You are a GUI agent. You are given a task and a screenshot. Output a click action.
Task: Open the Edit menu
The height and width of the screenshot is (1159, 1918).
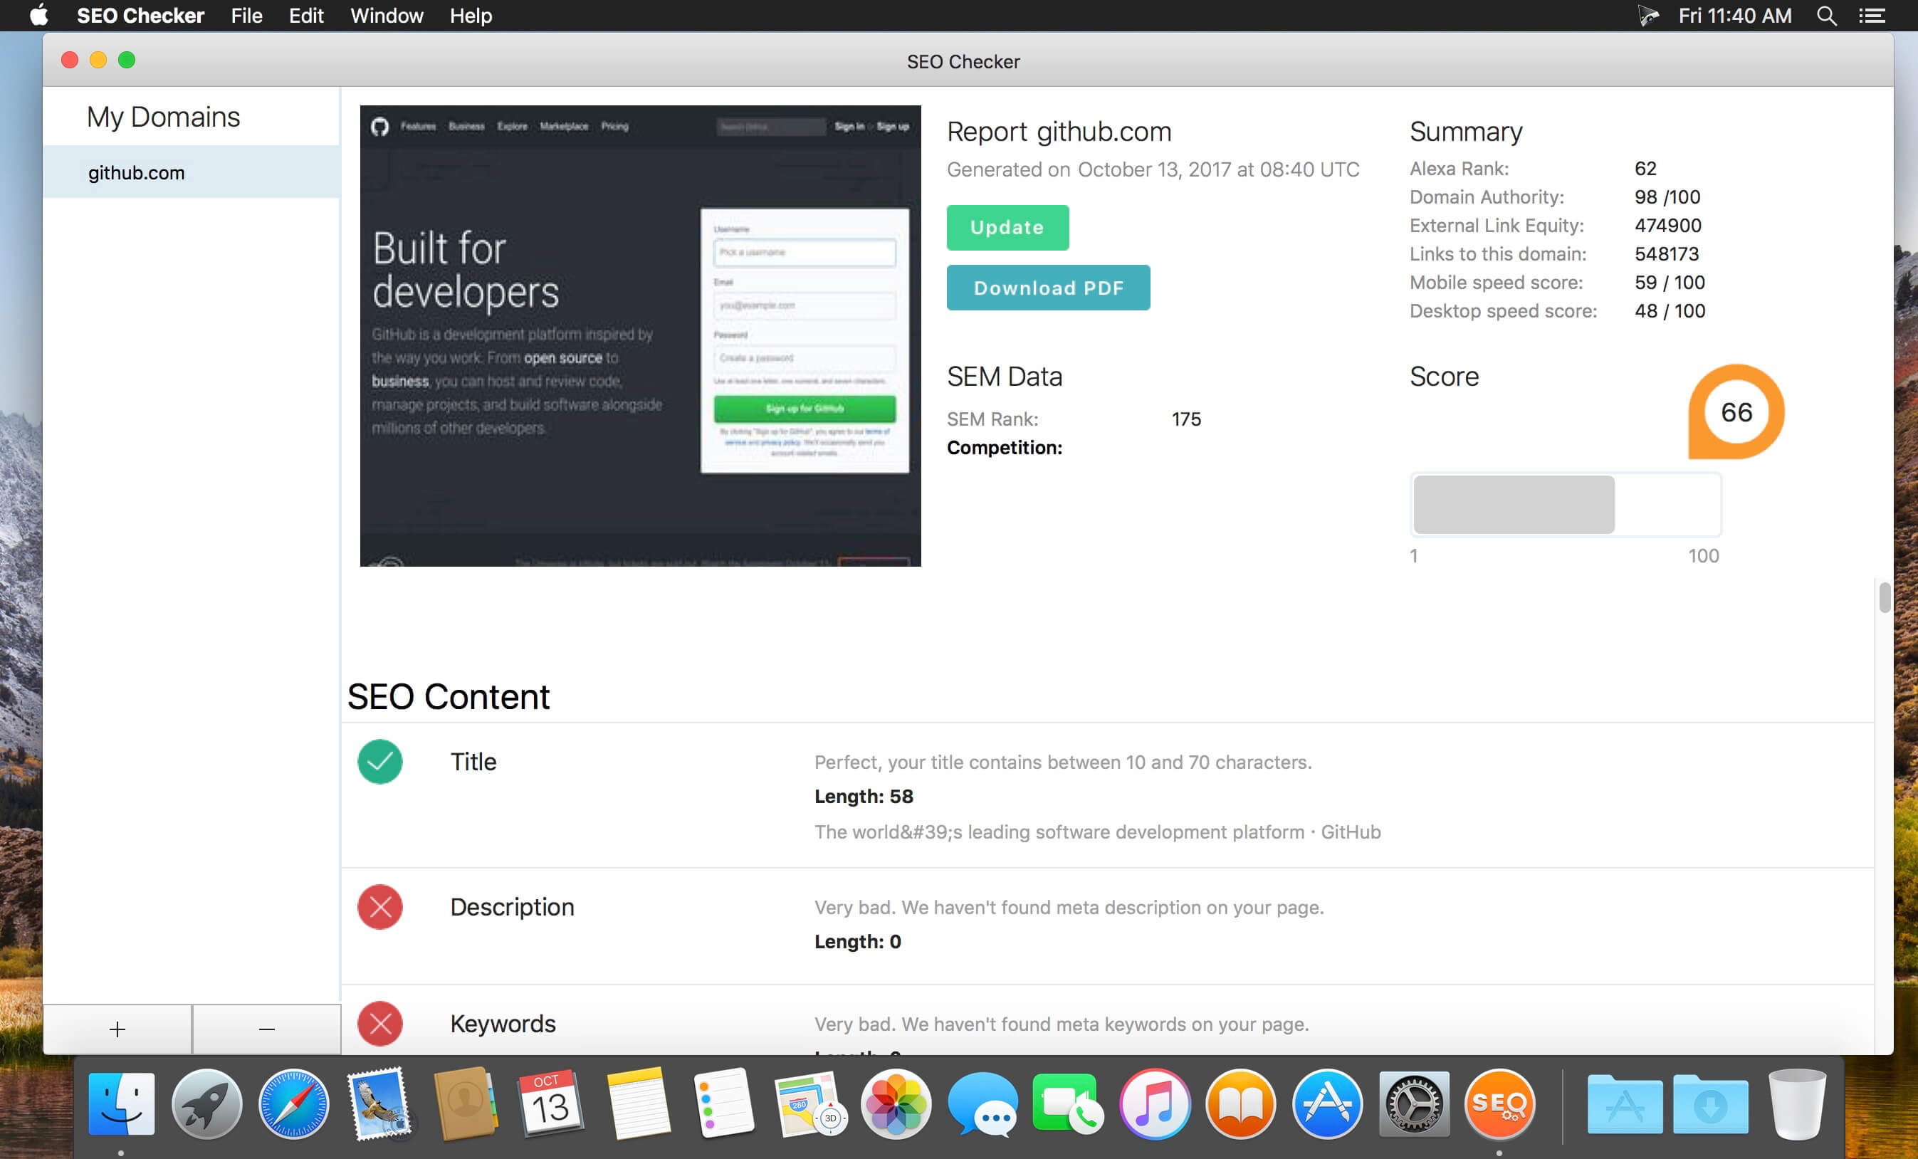(x=306, y=16)
